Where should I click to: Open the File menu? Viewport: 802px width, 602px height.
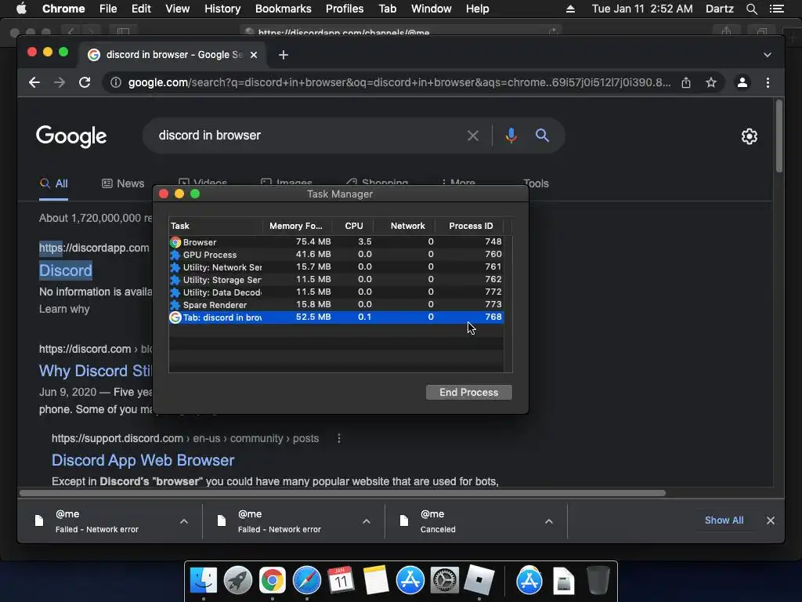[x=108, y=9]
